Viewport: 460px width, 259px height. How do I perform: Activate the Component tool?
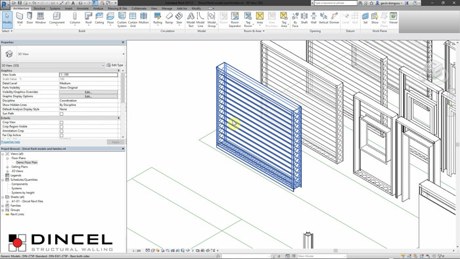click(x=57, y=18)
